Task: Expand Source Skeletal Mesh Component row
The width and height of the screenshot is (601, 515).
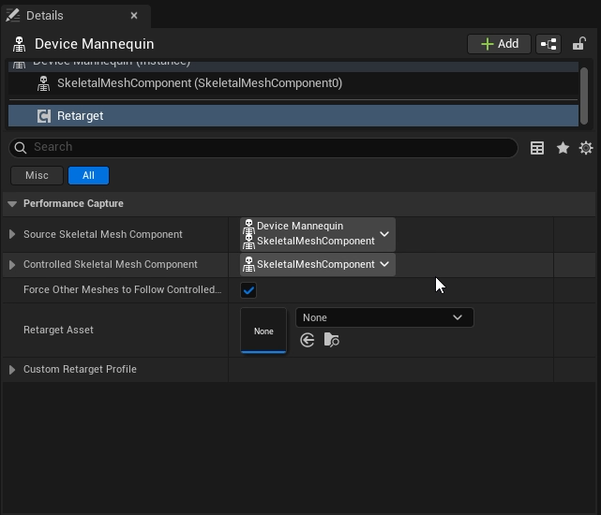Action: (x=12, y=235)
